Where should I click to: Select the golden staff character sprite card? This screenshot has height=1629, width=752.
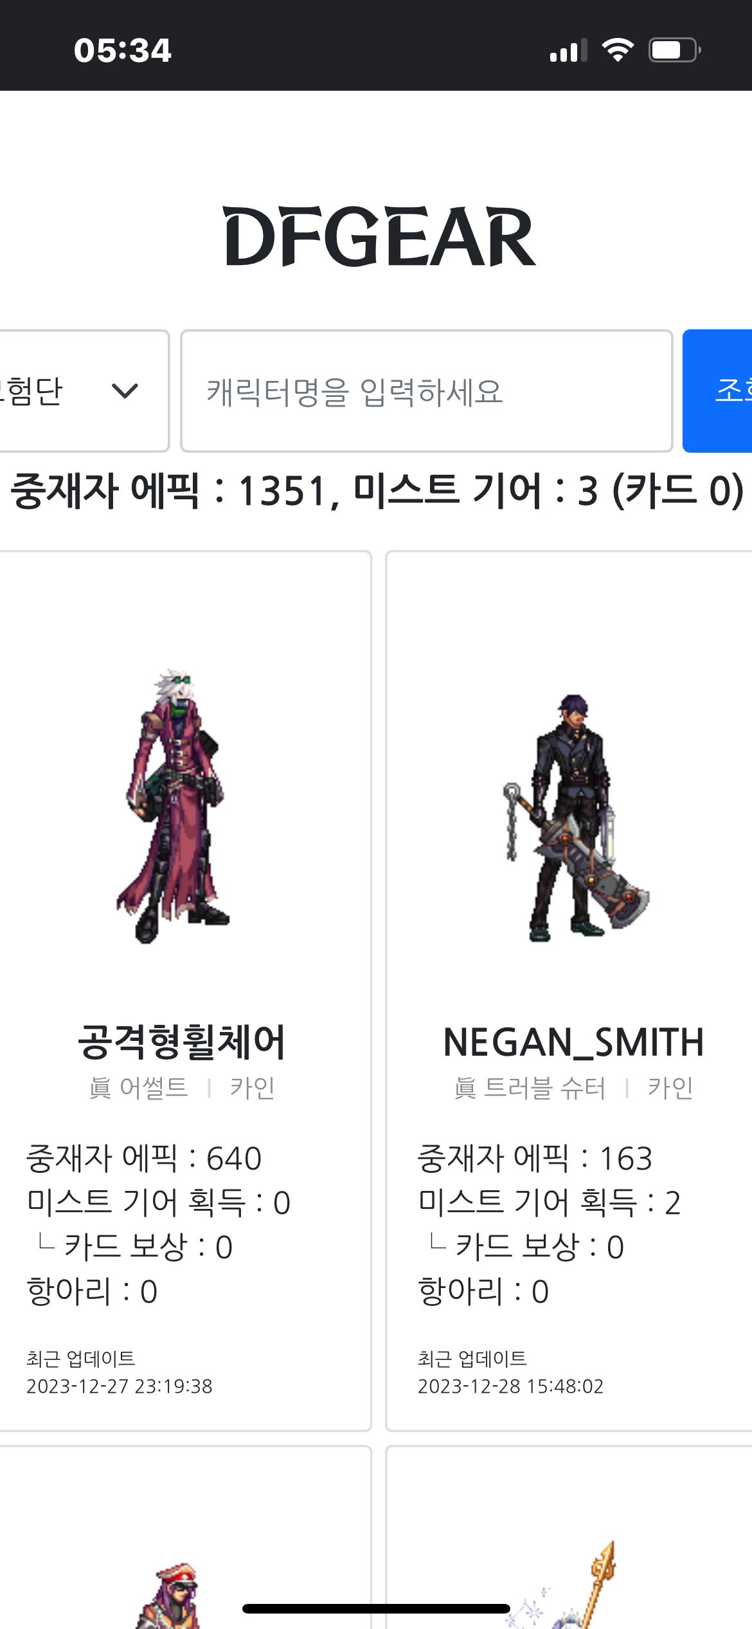[x=569, y=1538]
